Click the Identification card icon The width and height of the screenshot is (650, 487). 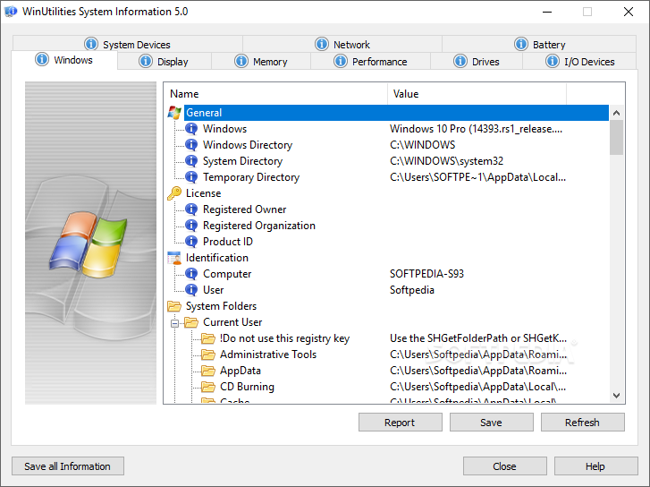(174, 258)
